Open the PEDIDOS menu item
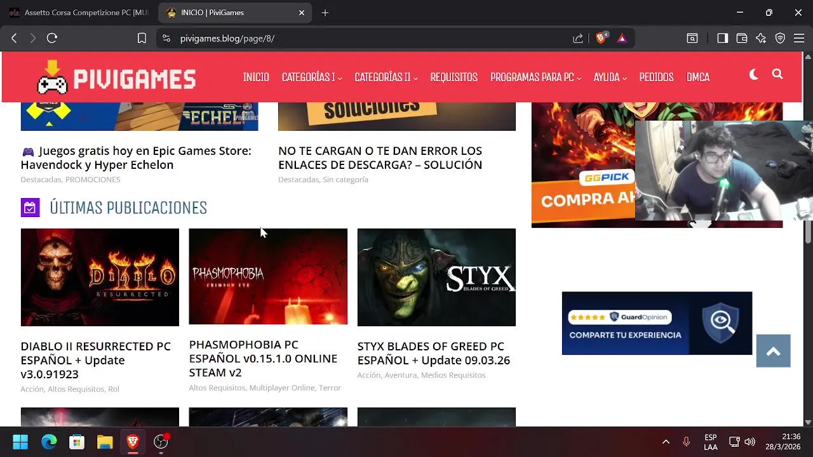The height and width of the screenshot is (457, 813). pos(656,77)
